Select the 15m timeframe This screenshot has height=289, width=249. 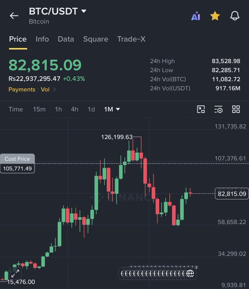coord(39,109)
